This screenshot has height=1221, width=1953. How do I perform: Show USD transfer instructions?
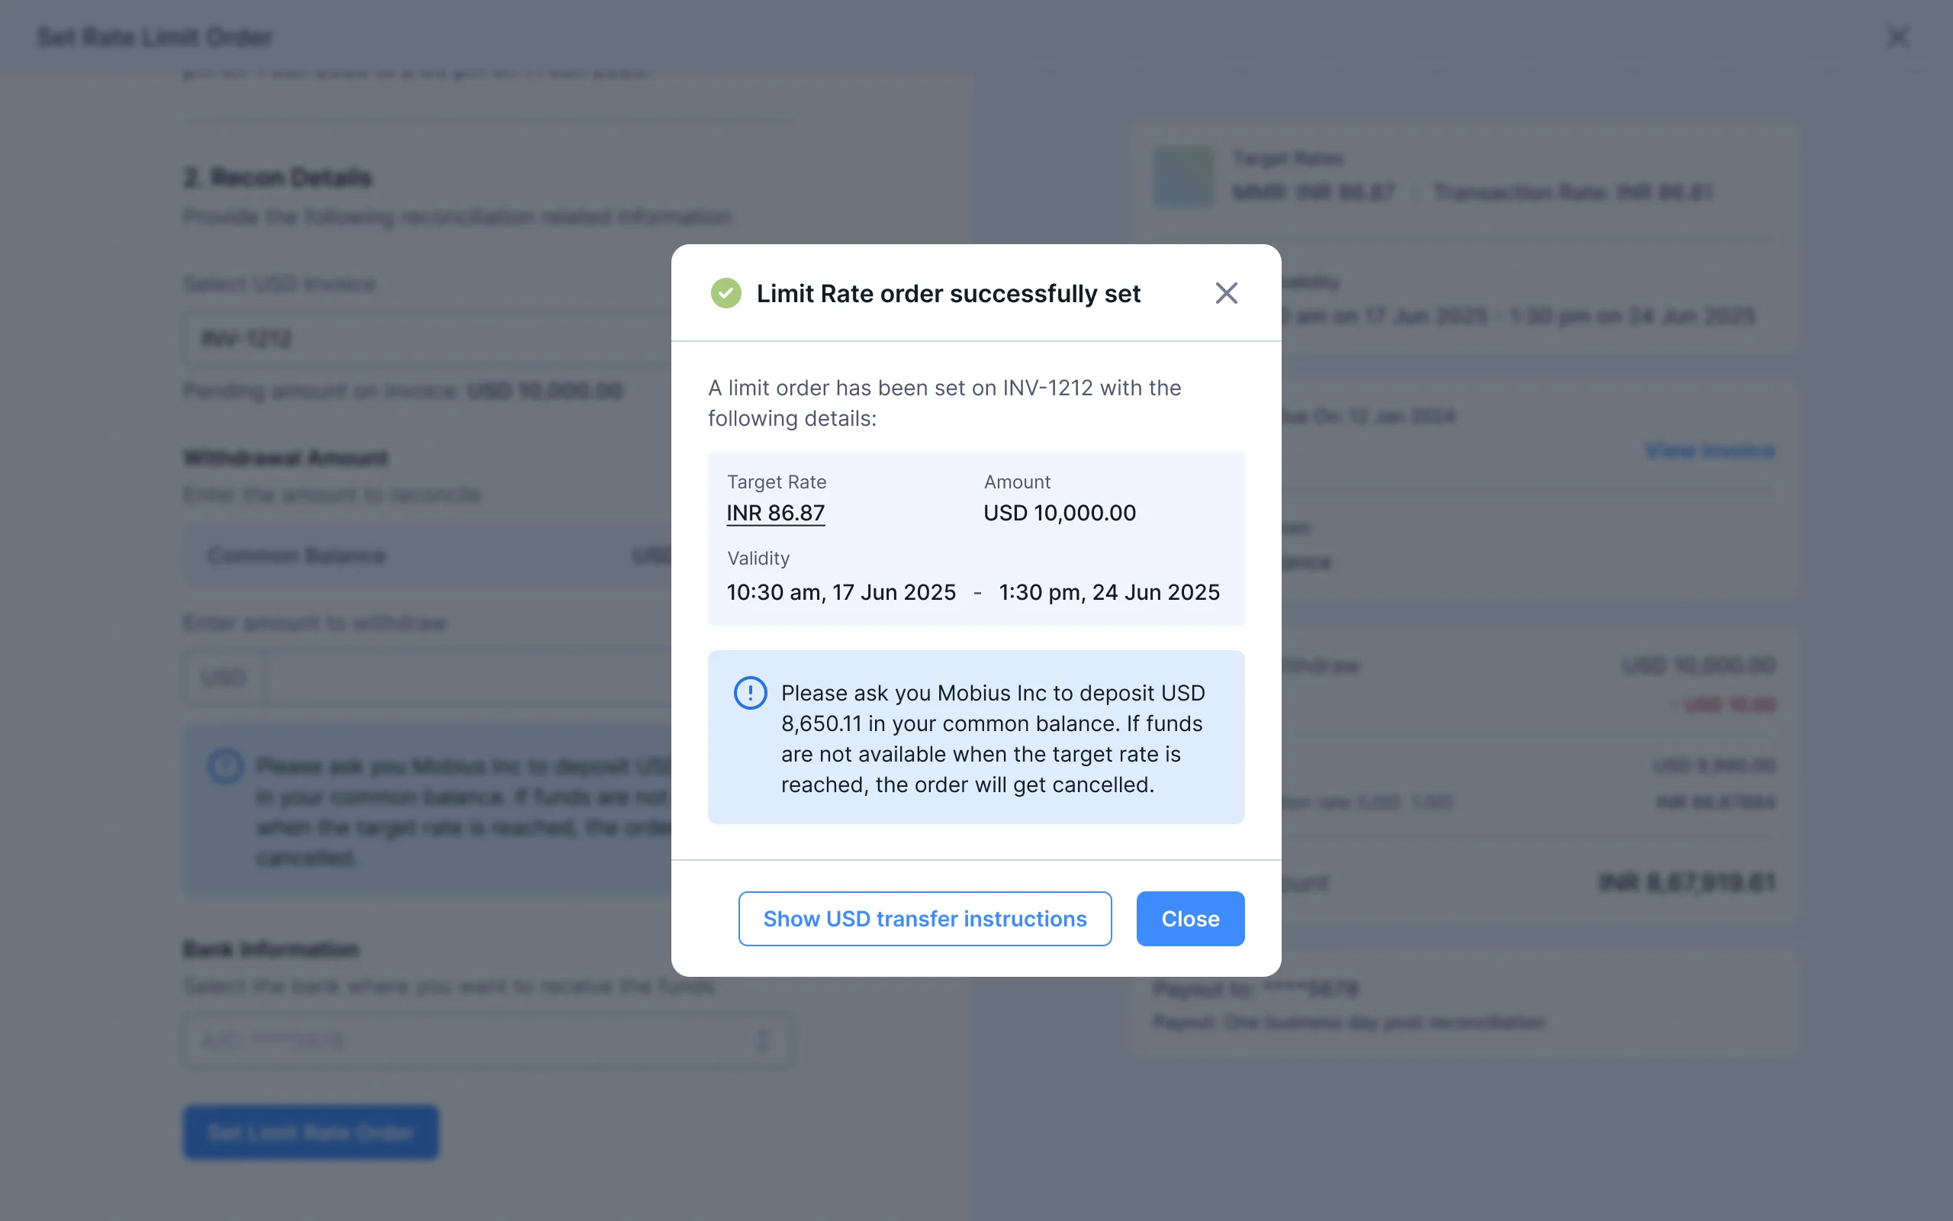pos(925,918)
